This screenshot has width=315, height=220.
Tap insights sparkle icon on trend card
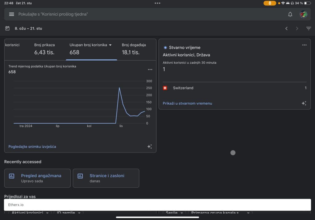[x=150, y=147]
